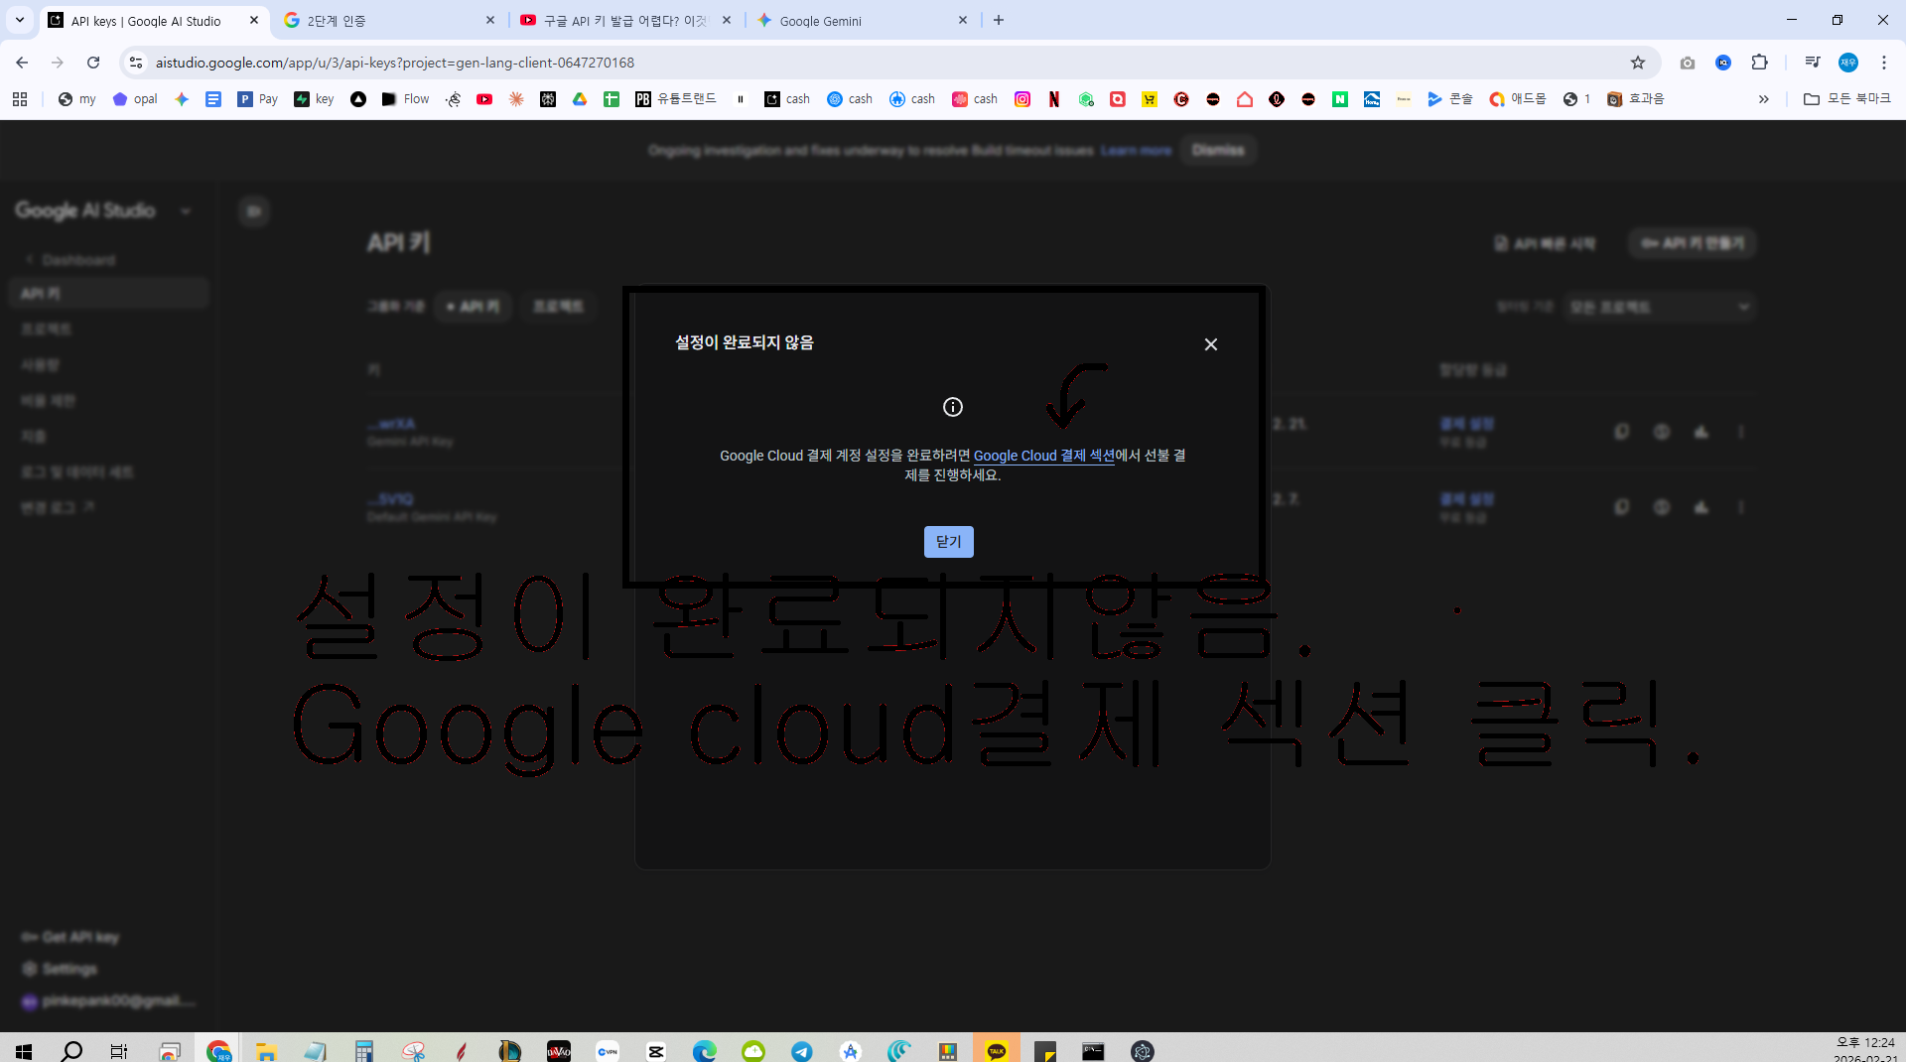Open CapCut from the taskbar
The image size is (1906, 1062).
pyautogui.click(x=656, y=1051)
